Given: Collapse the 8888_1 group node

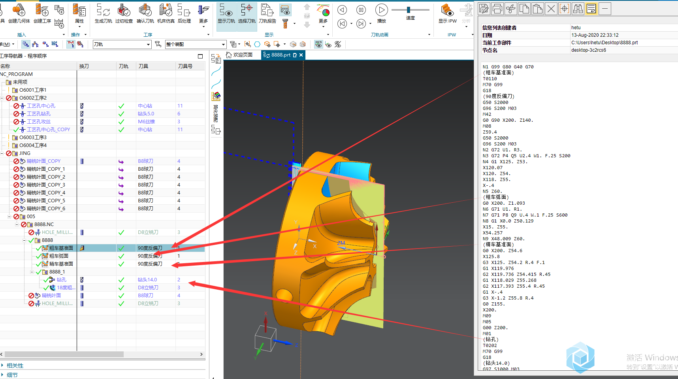Looking at the screenshot, I should [32, 272].
